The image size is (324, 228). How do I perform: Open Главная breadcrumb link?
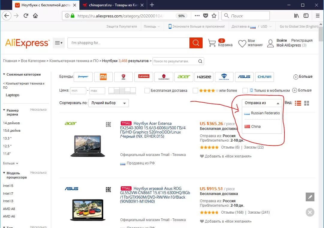pos(10,61)
